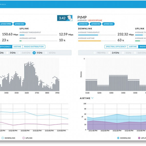146x146 pixels.
Task: Click the PtMP downlink average throughput bar
Action: point(97,35)
